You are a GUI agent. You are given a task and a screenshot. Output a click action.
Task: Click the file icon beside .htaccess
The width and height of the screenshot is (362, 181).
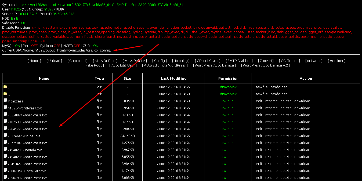click(5, 101)
